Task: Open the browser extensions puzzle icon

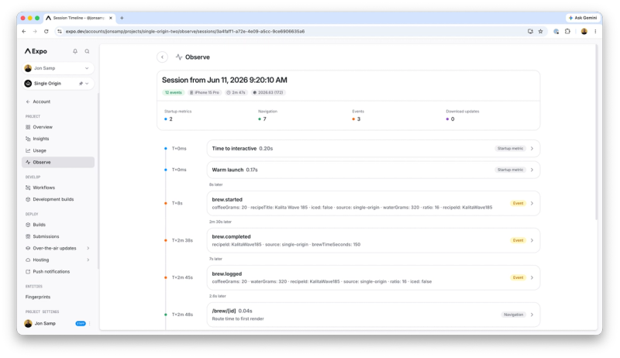Action: [567, 31]
